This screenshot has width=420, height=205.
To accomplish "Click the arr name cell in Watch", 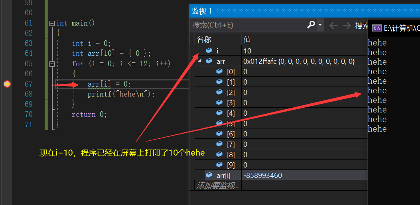I will coord(221,61).
